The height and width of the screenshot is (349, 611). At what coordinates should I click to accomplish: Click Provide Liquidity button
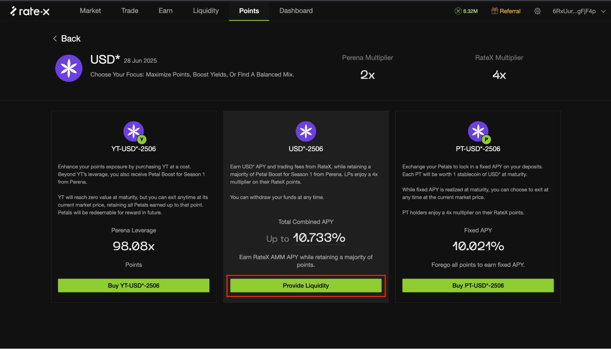pyautogui.click(x=306, y=285)
